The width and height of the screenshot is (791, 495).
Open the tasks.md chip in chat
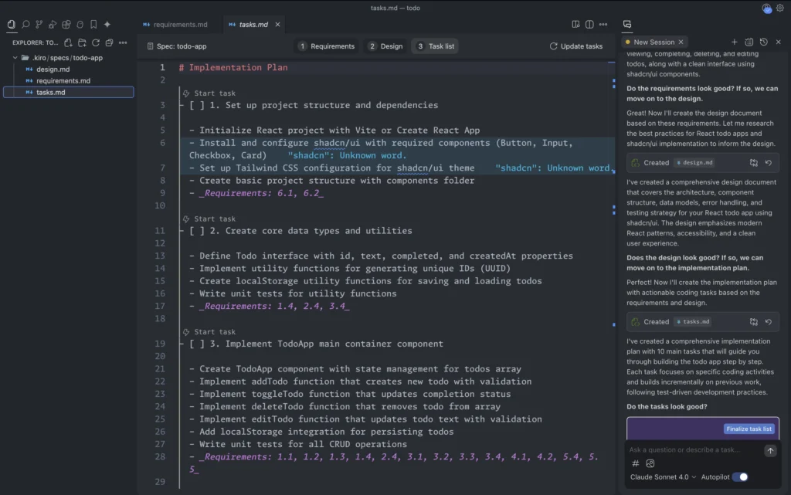693,321
